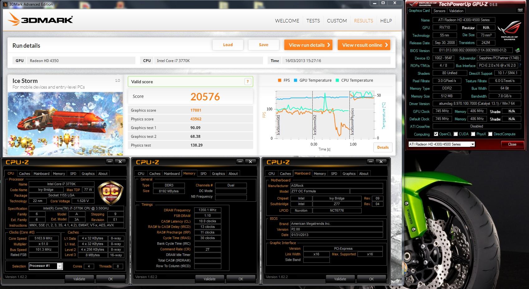Toggle the PhysX checkbox in GPU-Z
The image size is (529, 289).
[x=473, y=134]
